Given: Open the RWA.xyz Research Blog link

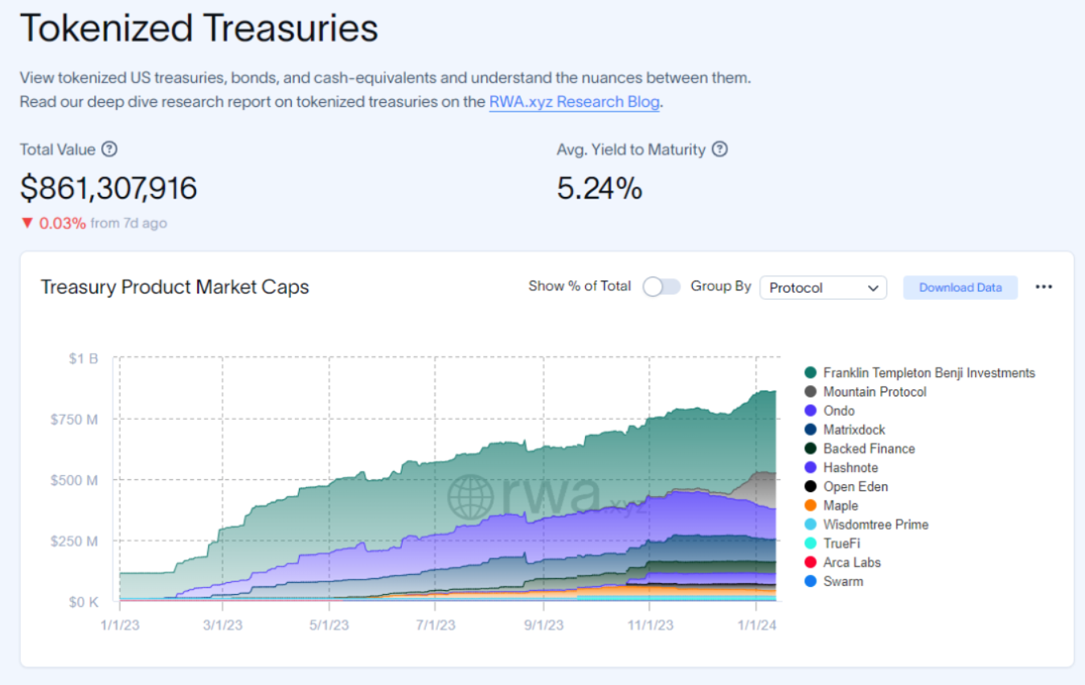Looking at the screenshot, I should [574, 102].
